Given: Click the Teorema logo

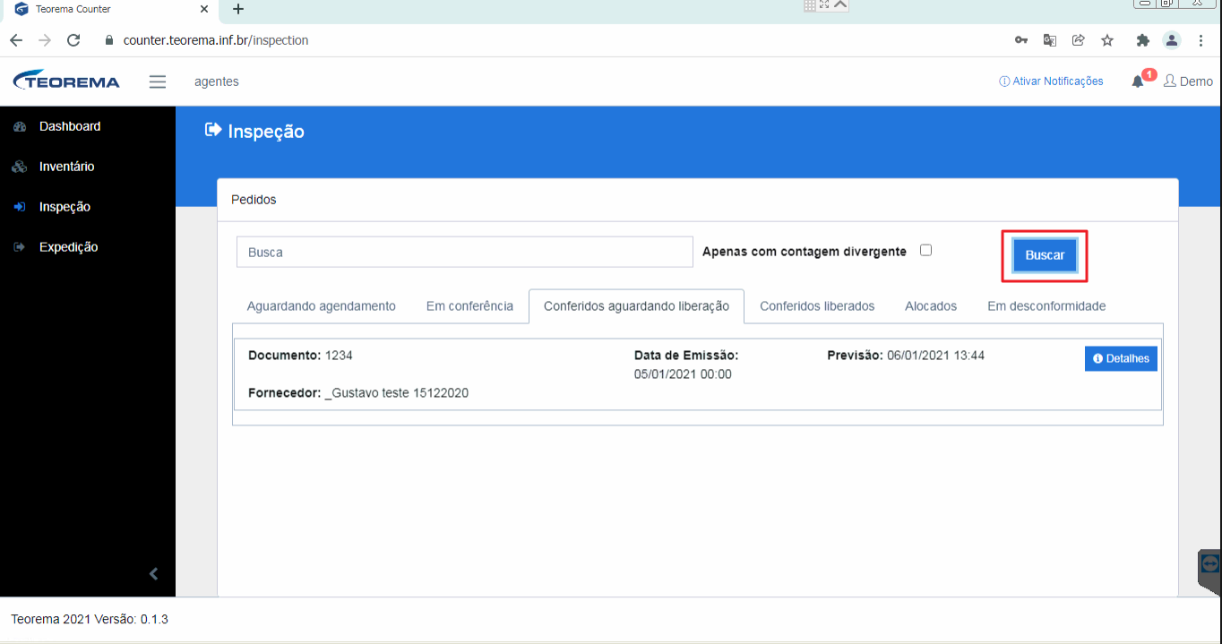Looking at the screenshot, I should click(66, 81).
